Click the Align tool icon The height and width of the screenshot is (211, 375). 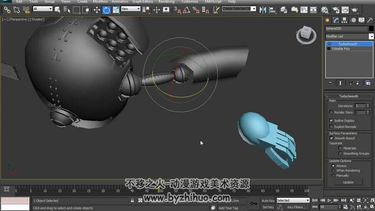click(x=272, y=10)
